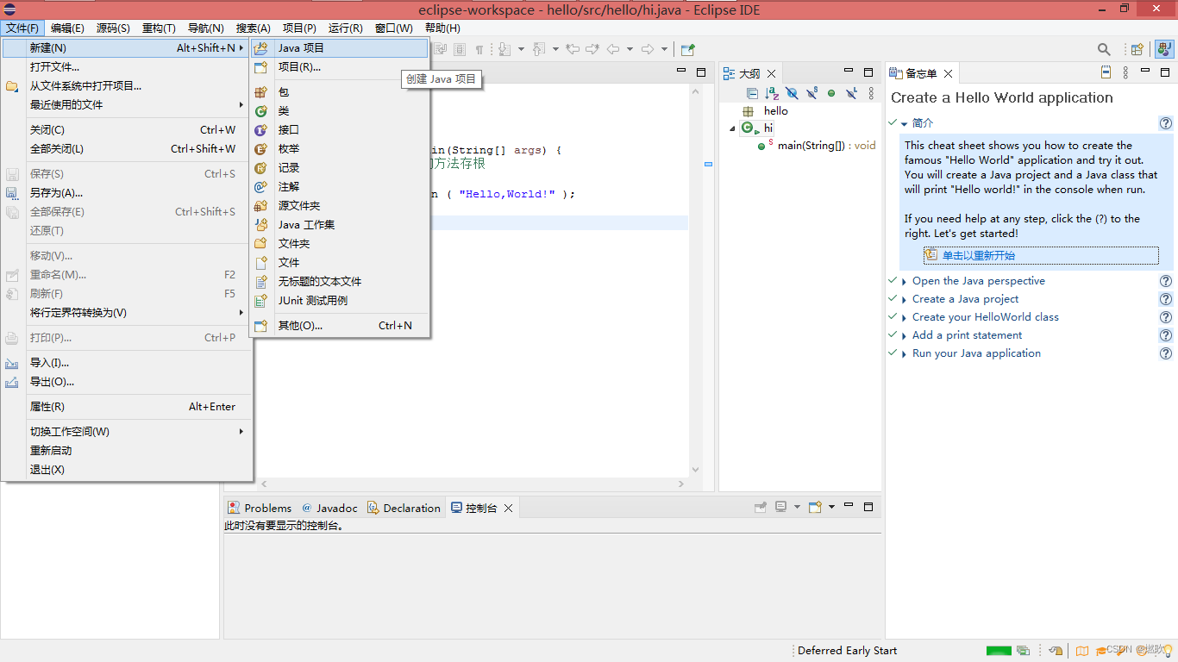Create a new 包 (package)
1178x662 pixels.
pyautogui.click(x=339, y=92)
